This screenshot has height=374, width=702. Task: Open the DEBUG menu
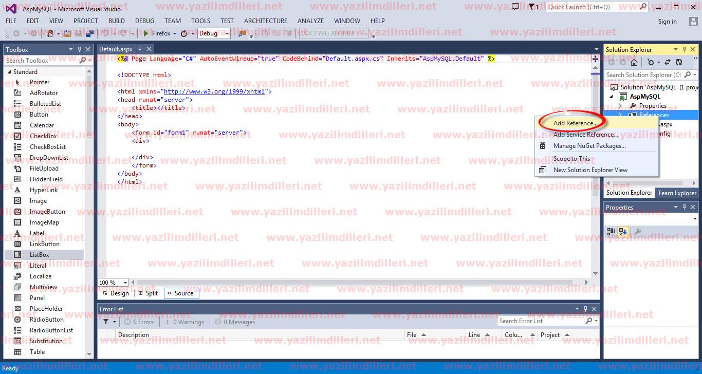pos(144,21)
